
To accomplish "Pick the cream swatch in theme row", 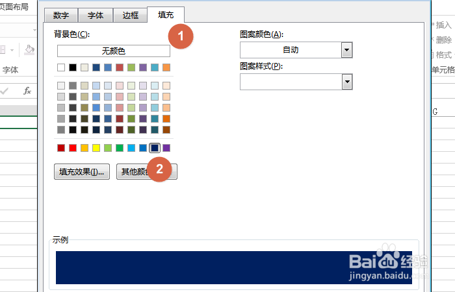I will point(84,67).
